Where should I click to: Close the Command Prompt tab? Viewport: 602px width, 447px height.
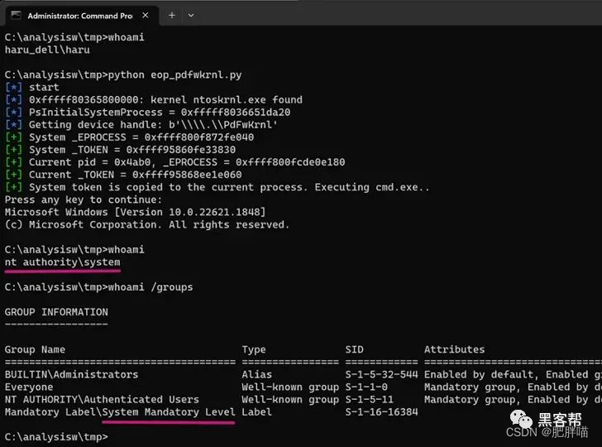(146, 16)
